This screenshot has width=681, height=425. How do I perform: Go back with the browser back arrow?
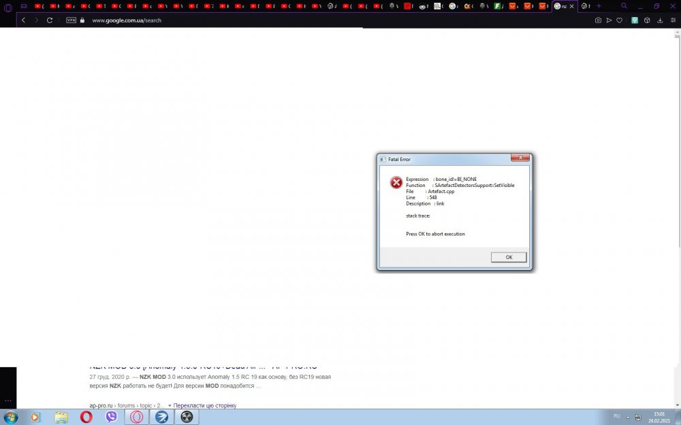point(23,20)
